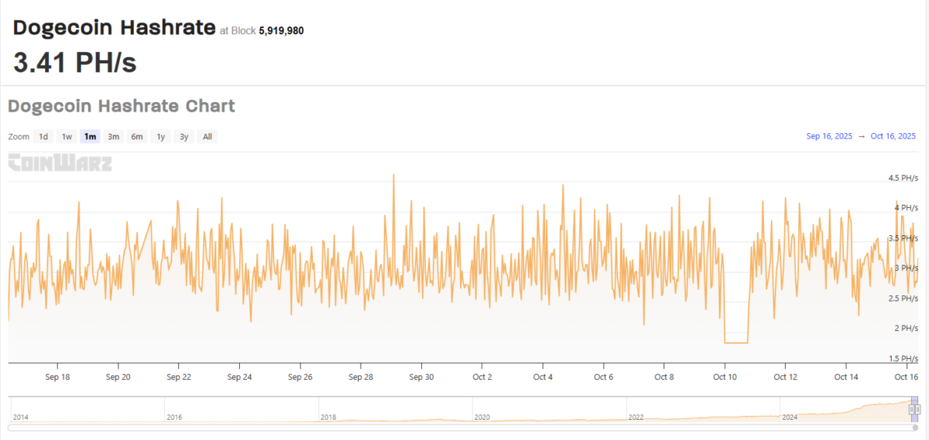This screenshot has width=929, height=440.
Task: Click the Zoom label text
Action: (x=19, y=137)
